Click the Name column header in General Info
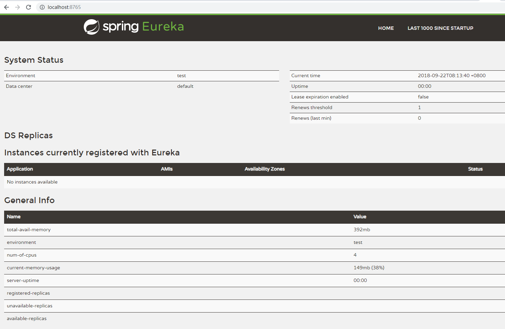This screenshot has height=329, width=505. (14, 217)
